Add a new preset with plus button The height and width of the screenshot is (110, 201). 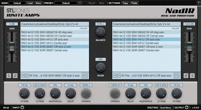point(80,3)
